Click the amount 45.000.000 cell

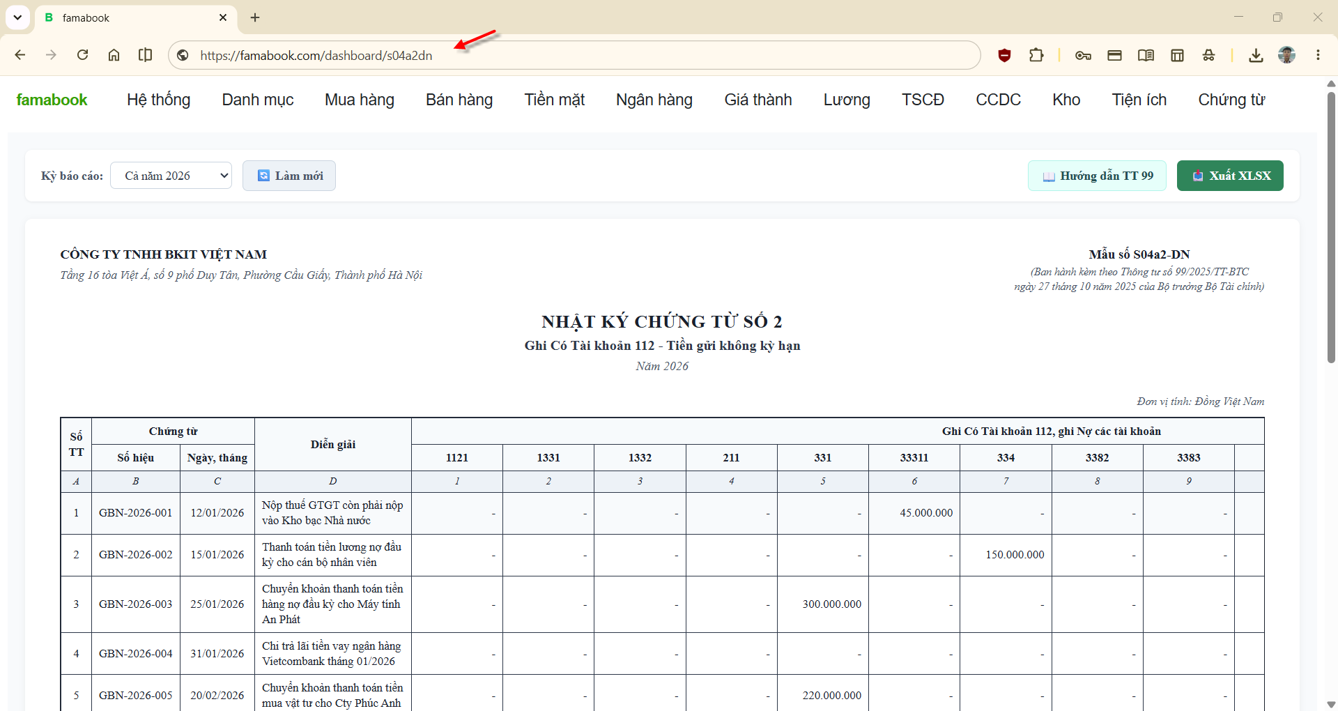914,513
